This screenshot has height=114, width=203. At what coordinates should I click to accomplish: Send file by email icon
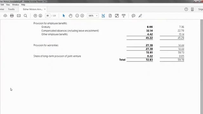(x=19, y=16)
